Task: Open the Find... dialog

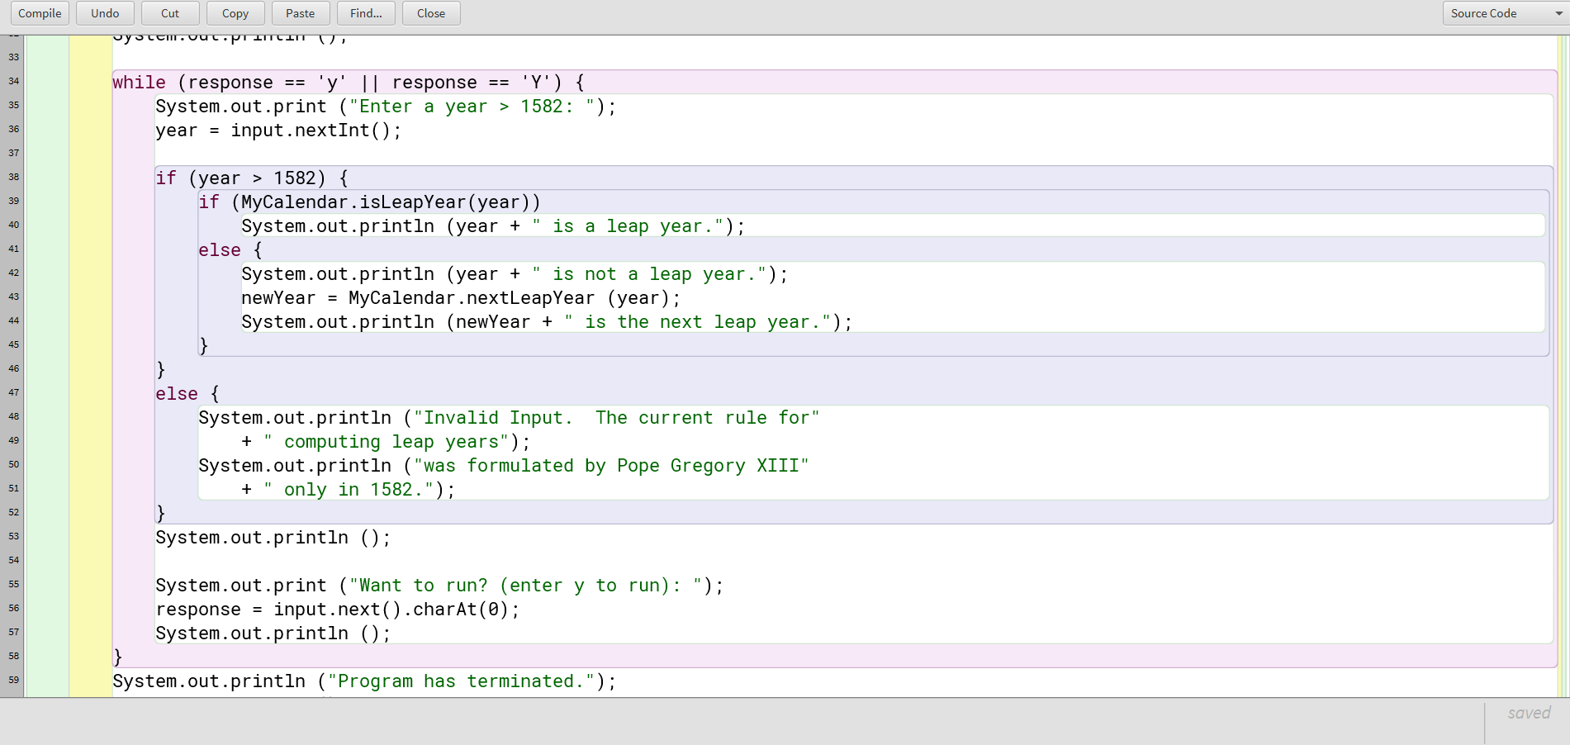Action: click(365, 13)
